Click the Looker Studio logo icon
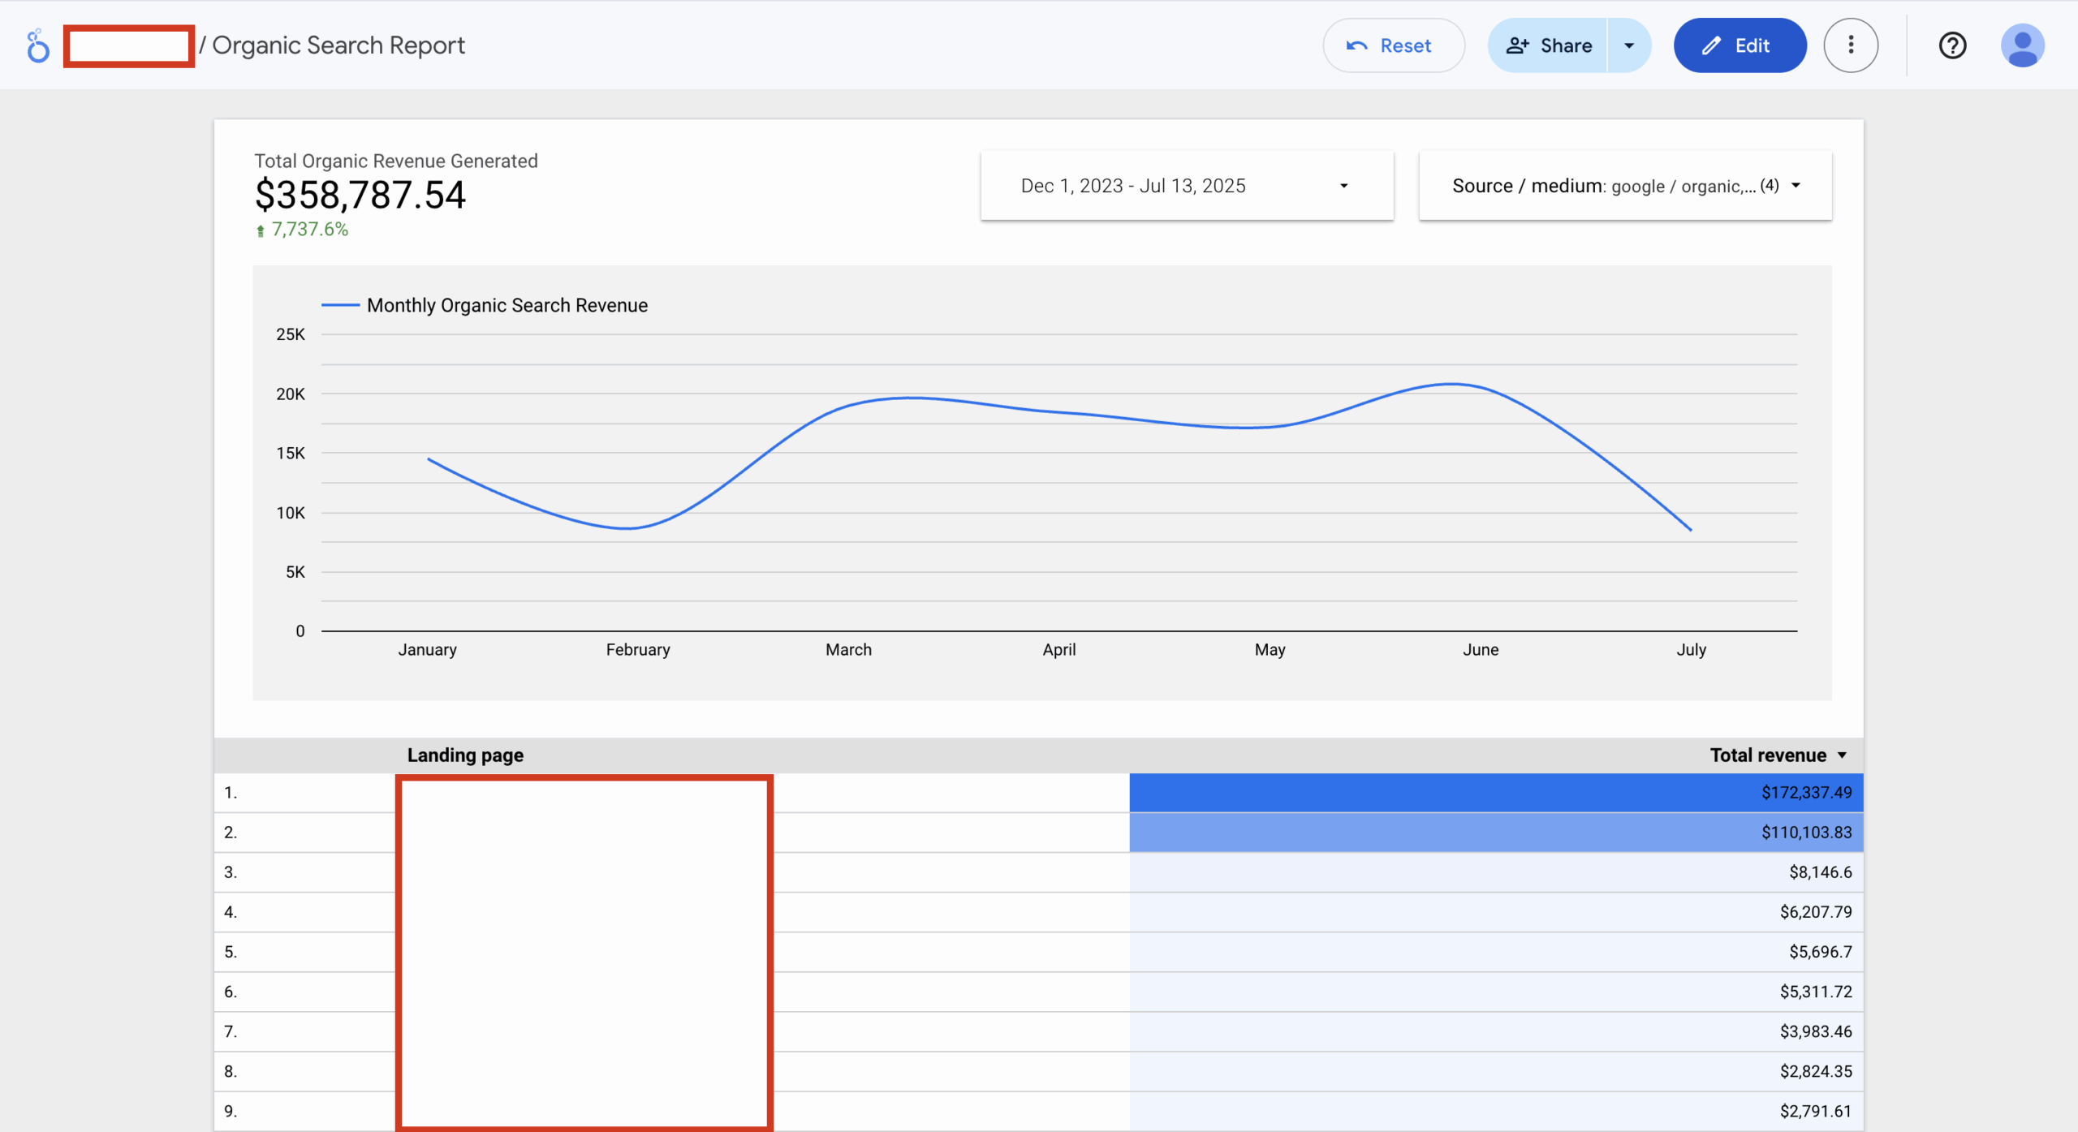This screenshot has width=2078, height=1132. (x=37, y=45)
